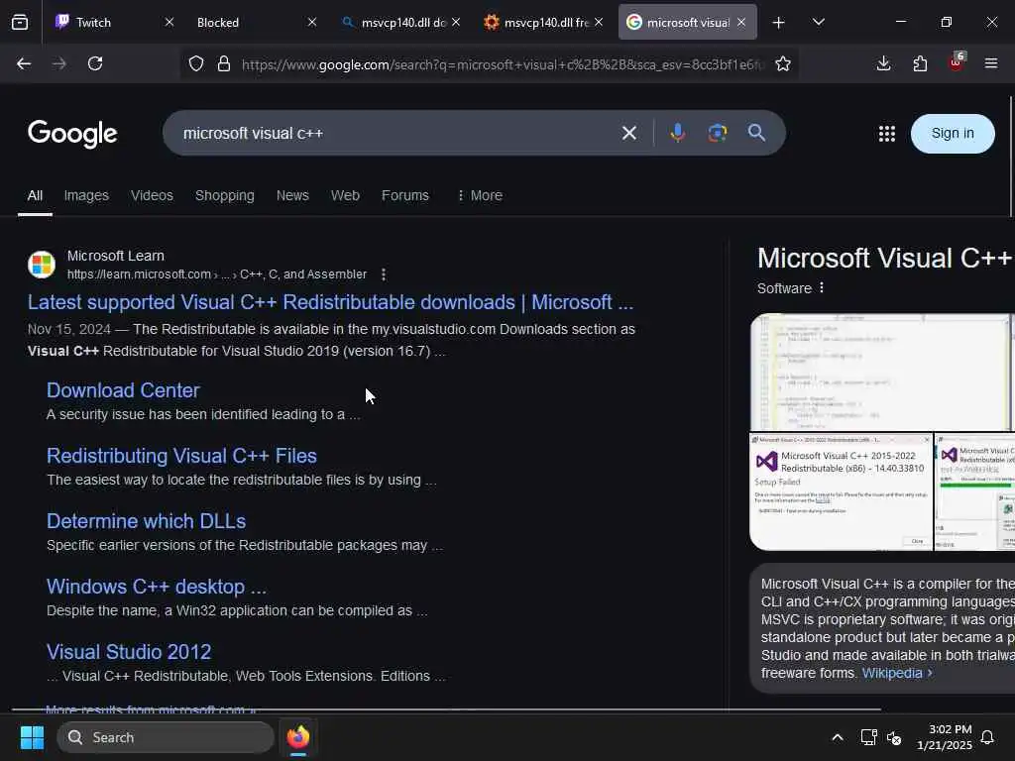Screen dimensions: 1015x761
Task: Bookmark this page with the star icon
Action: (x=783, y=63)
